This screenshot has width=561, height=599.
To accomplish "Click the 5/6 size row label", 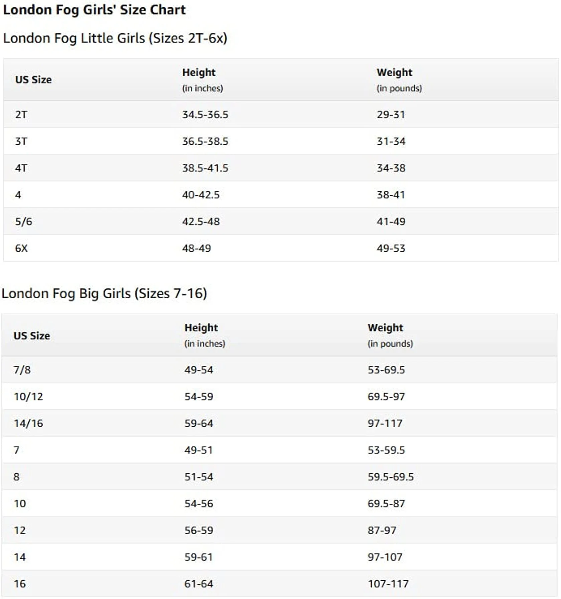I will pyautogui.click(x=24, y=221).
